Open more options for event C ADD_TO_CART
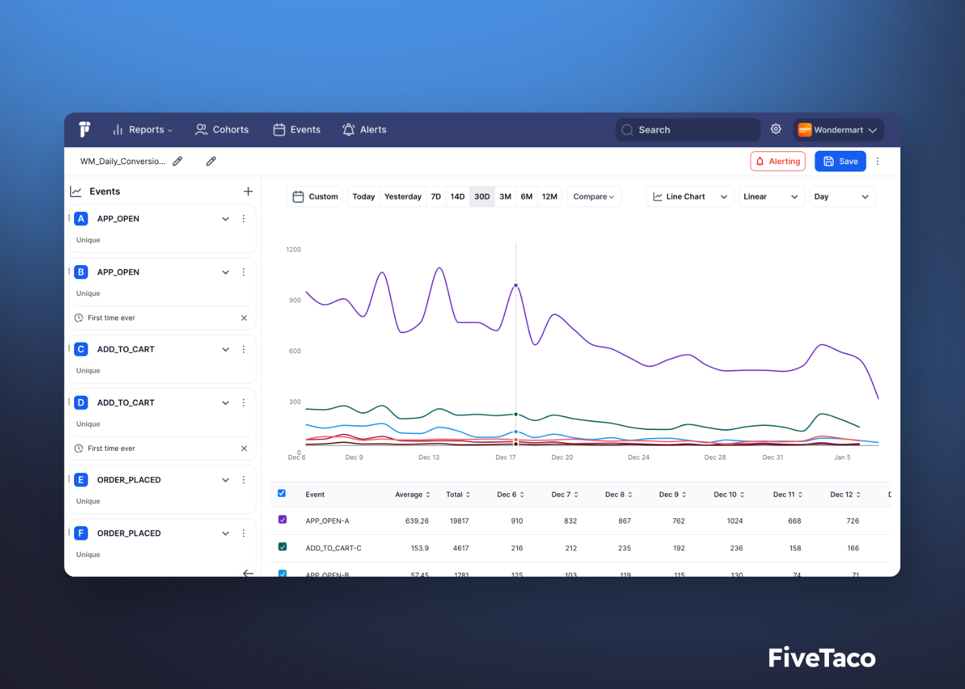The height and width of the screenshot is (689, 965). [x=244, y=349]
